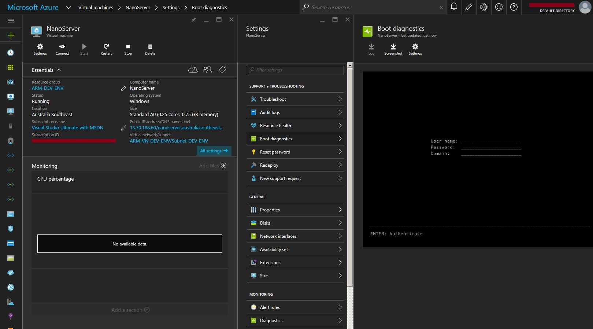Open Boot diagnostics blade Settings gear

[x=415, y=49]
